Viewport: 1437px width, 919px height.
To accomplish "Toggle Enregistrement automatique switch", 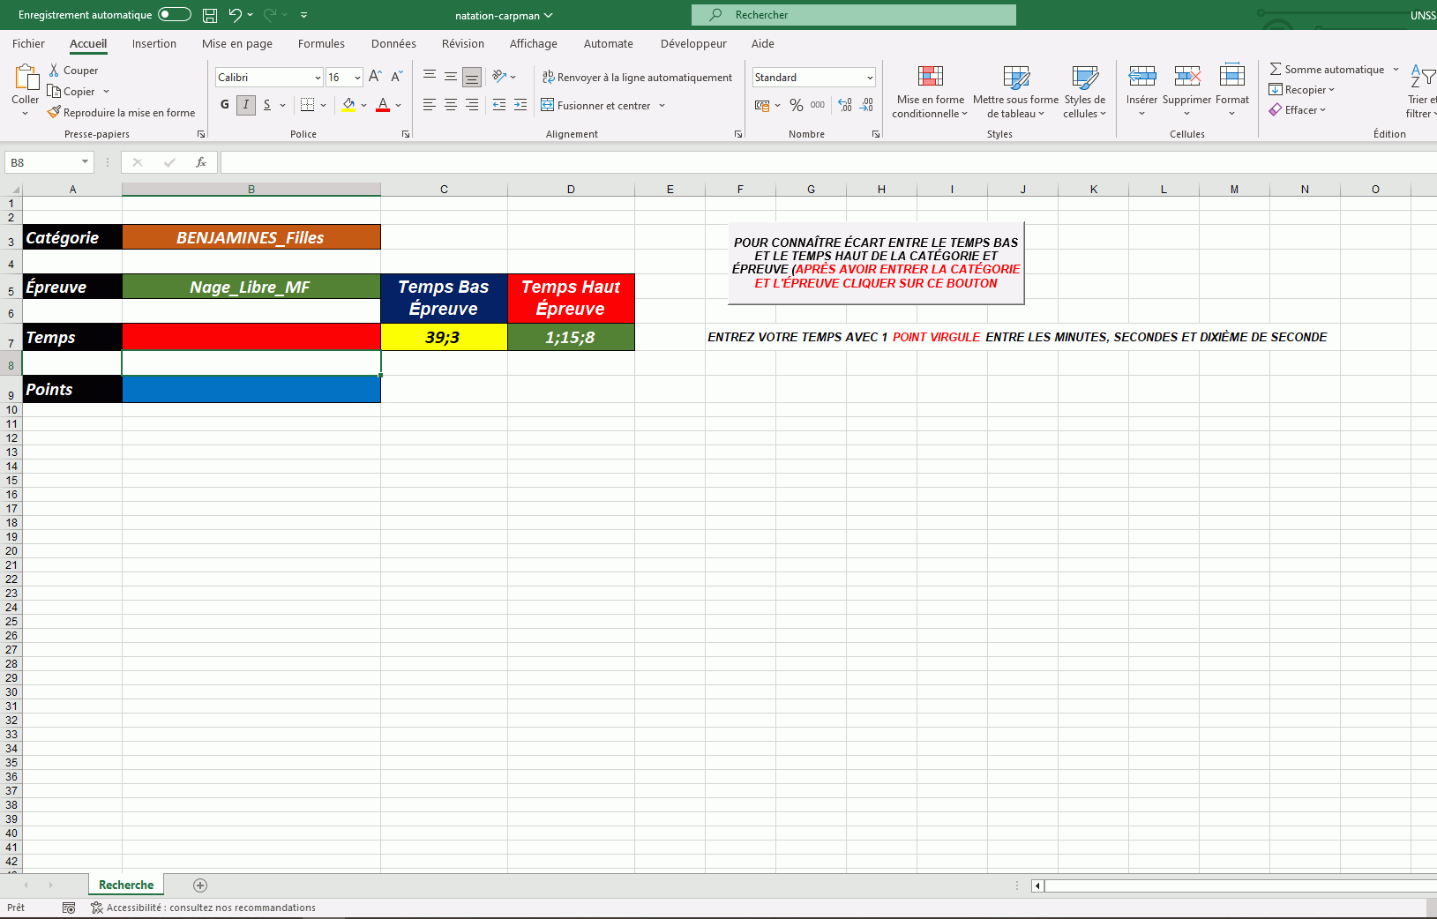I will tap(175, 15).
